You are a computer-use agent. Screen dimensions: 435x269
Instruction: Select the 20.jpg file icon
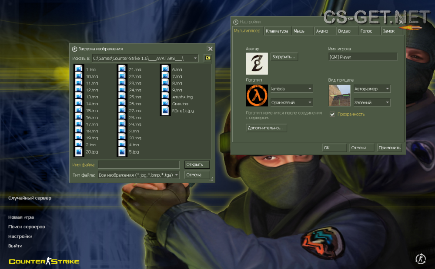tap(79, 152)
